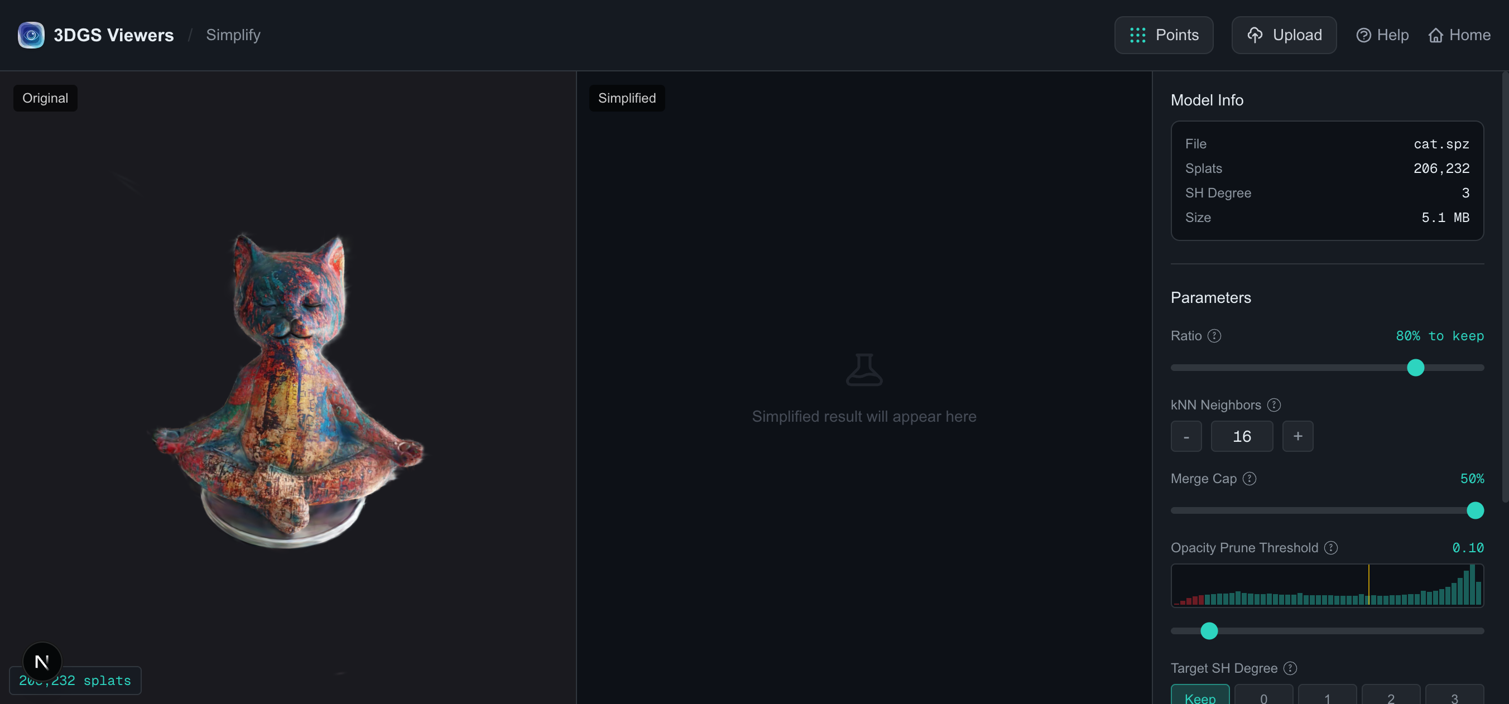Click the Simplify breadcrumb
Viewport: 1509px width, 704px height.
[x=233, y=35]
